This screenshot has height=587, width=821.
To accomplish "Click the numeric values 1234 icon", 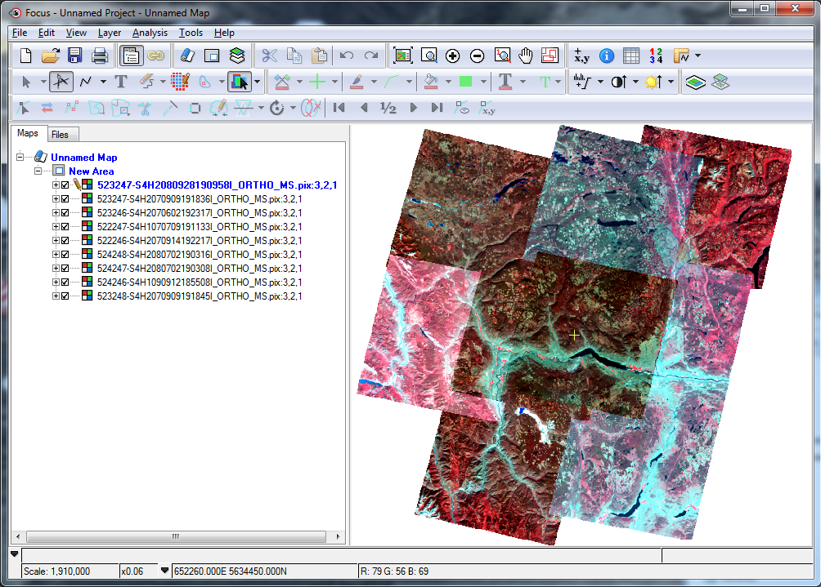I will (656, 56).
